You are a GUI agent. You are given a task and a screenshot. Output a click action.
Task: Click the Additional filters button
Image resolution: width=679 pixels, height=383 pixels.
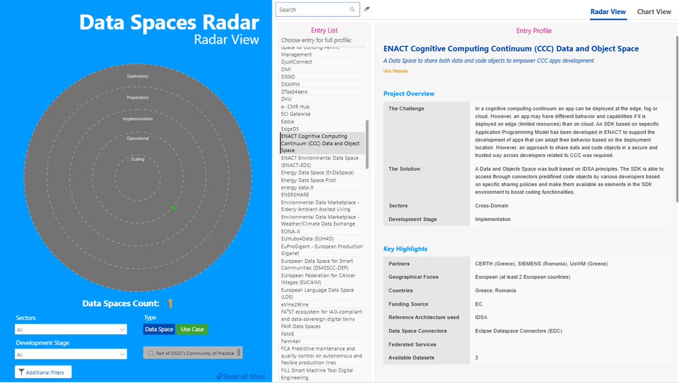[43, 372]
